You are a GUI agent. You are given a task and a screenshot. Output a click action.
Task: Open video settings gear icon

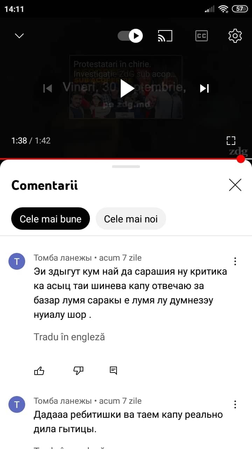point(235,36)
